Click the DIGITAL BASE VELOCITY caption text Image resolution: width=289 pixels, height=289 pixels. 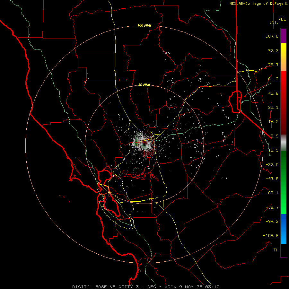point(102,287)
